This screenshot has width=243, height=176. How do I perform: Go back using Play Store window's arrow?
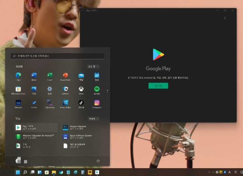(x=82, y=10)
